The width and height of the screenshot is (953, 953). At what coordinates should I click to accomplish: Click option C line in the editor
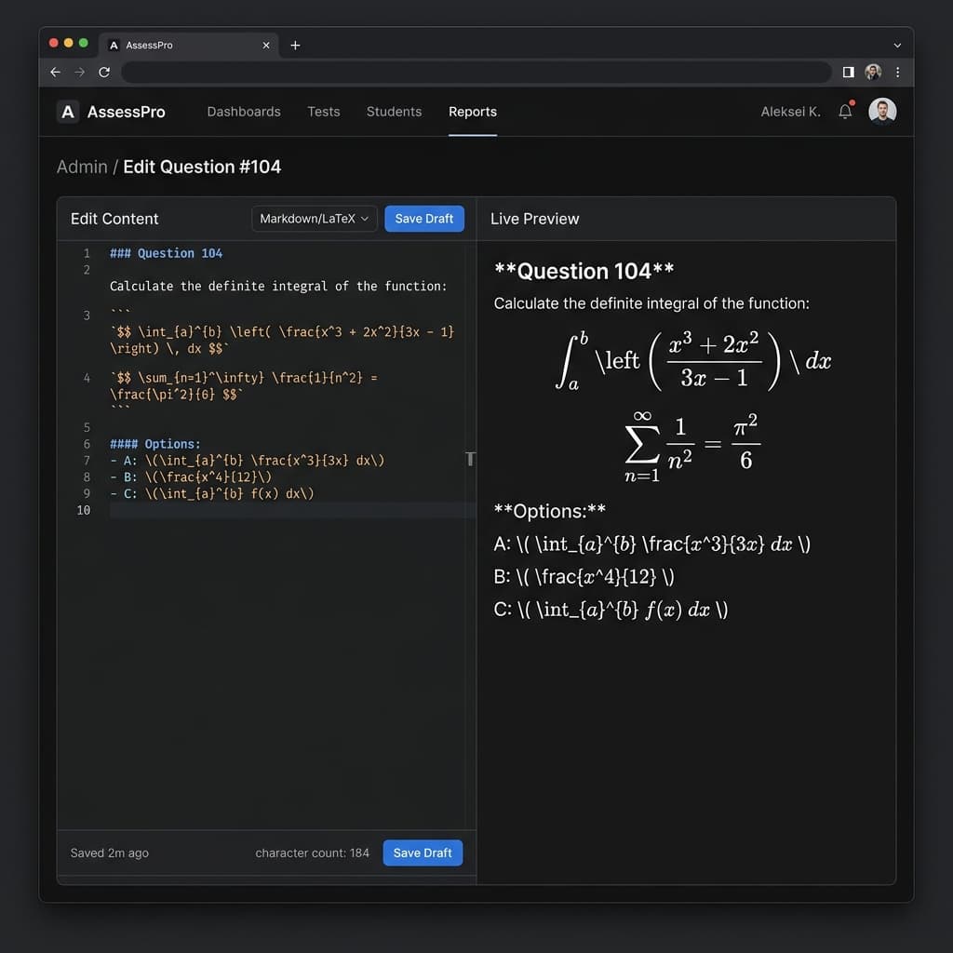[x=212, y=493]
